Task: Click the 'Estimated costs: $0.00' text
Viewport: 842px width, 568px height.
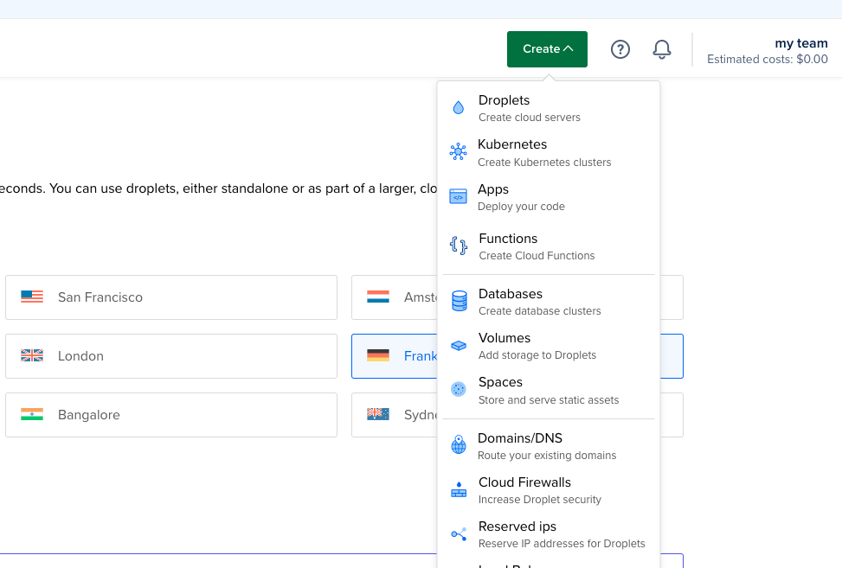Action: tap(768, 59)
